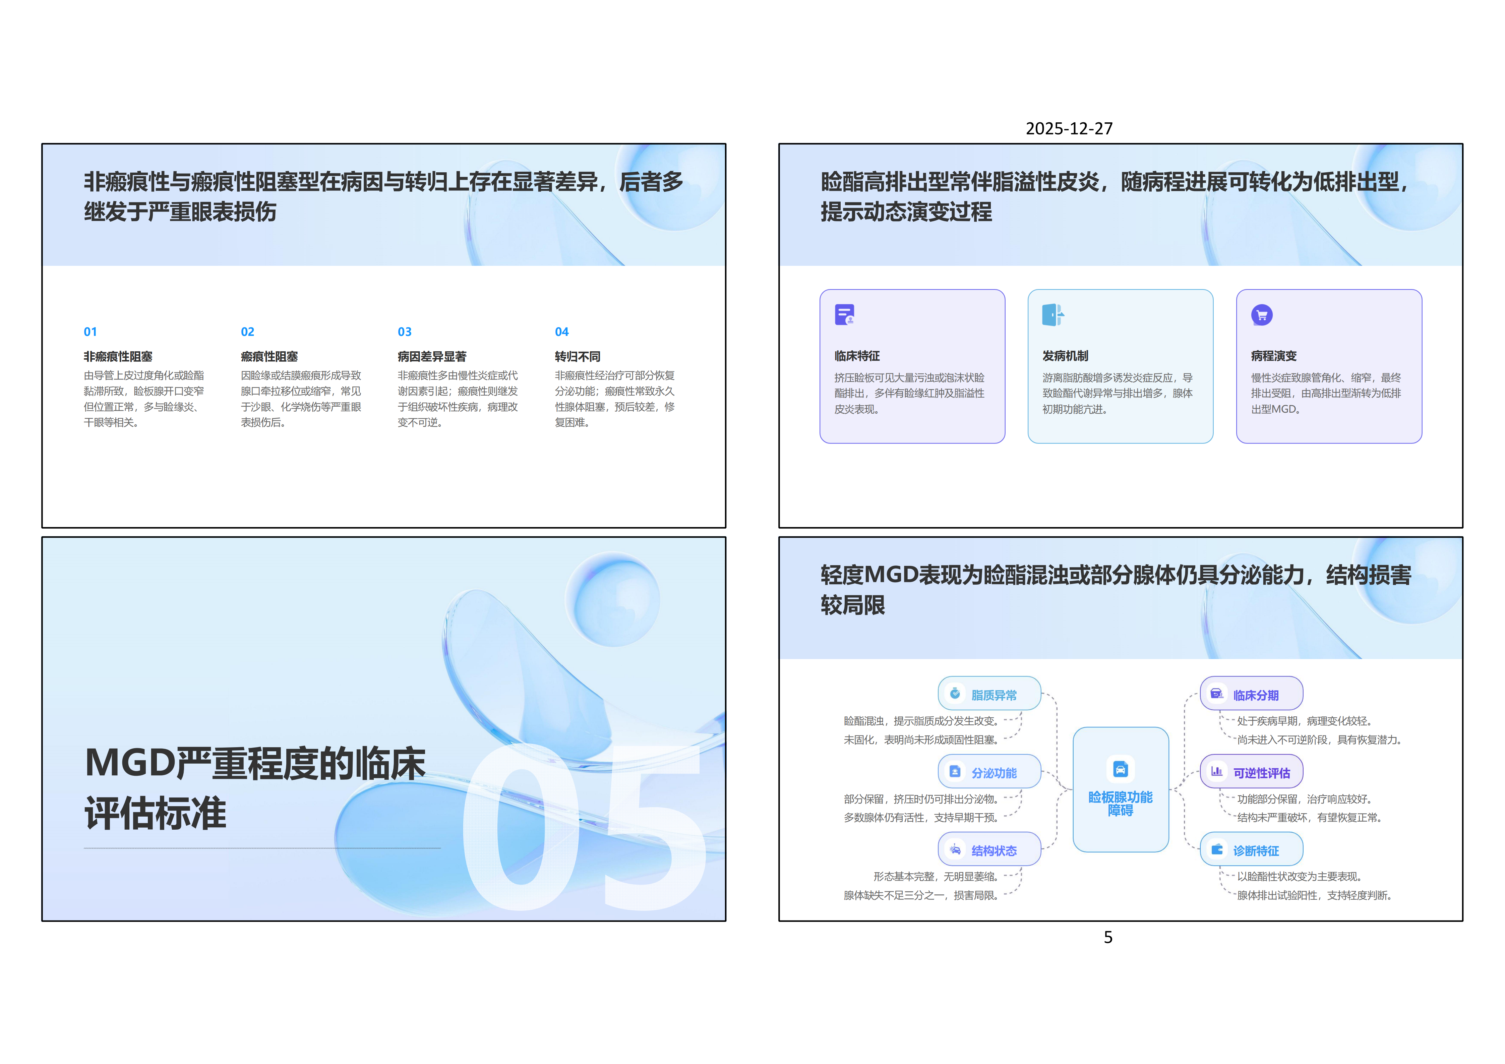
Task: Click the shopping cart icon above 病程演变
Action: (1261, 315)
